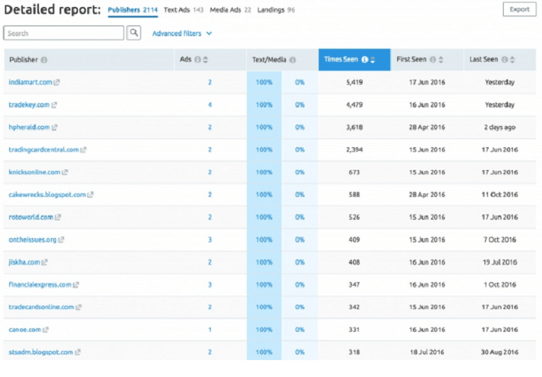Open external link icon next to canoe.com
The image size is (542, 377).
(45, 330)
